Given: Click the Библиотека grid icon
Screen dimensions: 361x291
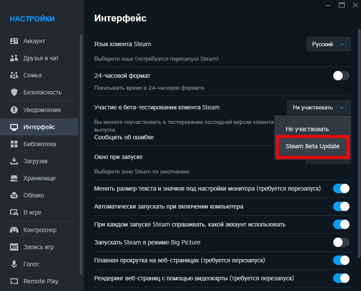Looking at the screenshot, I should click(x=14, y=144).
